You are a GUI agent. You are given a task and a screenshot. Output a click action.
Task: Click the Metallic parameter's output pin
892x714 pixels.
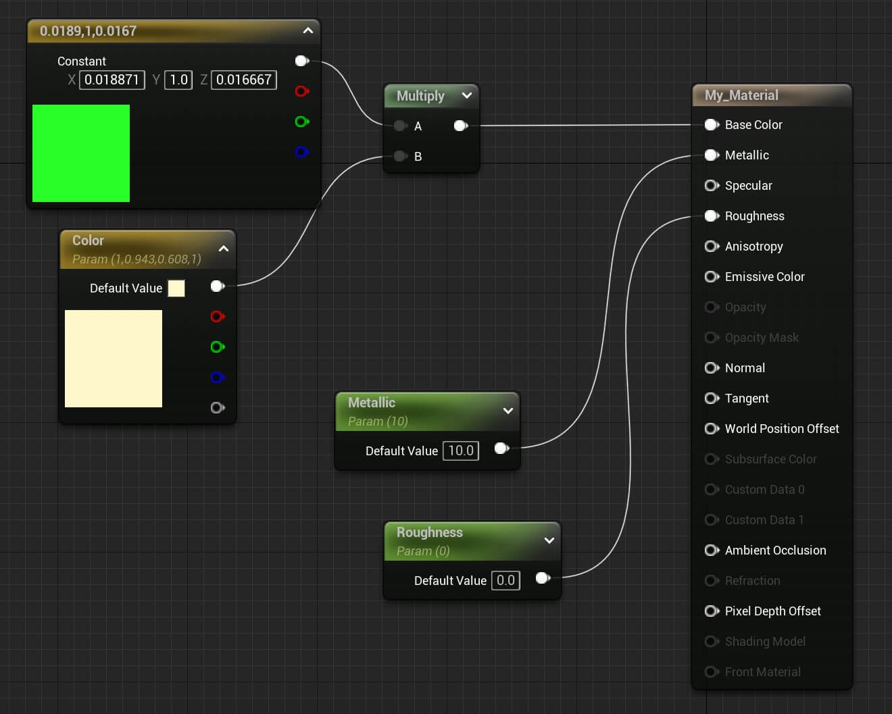501,448
